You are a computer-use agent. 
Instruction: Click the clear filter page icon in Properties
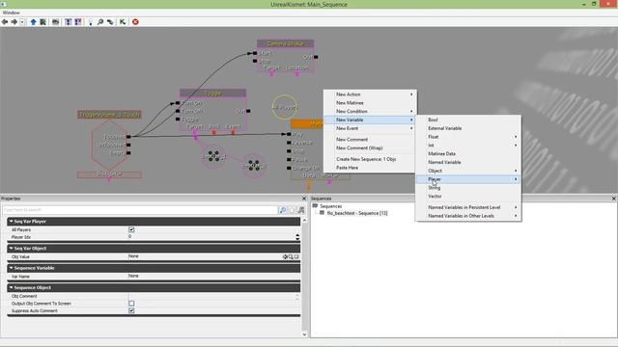[x=292, y=210]
